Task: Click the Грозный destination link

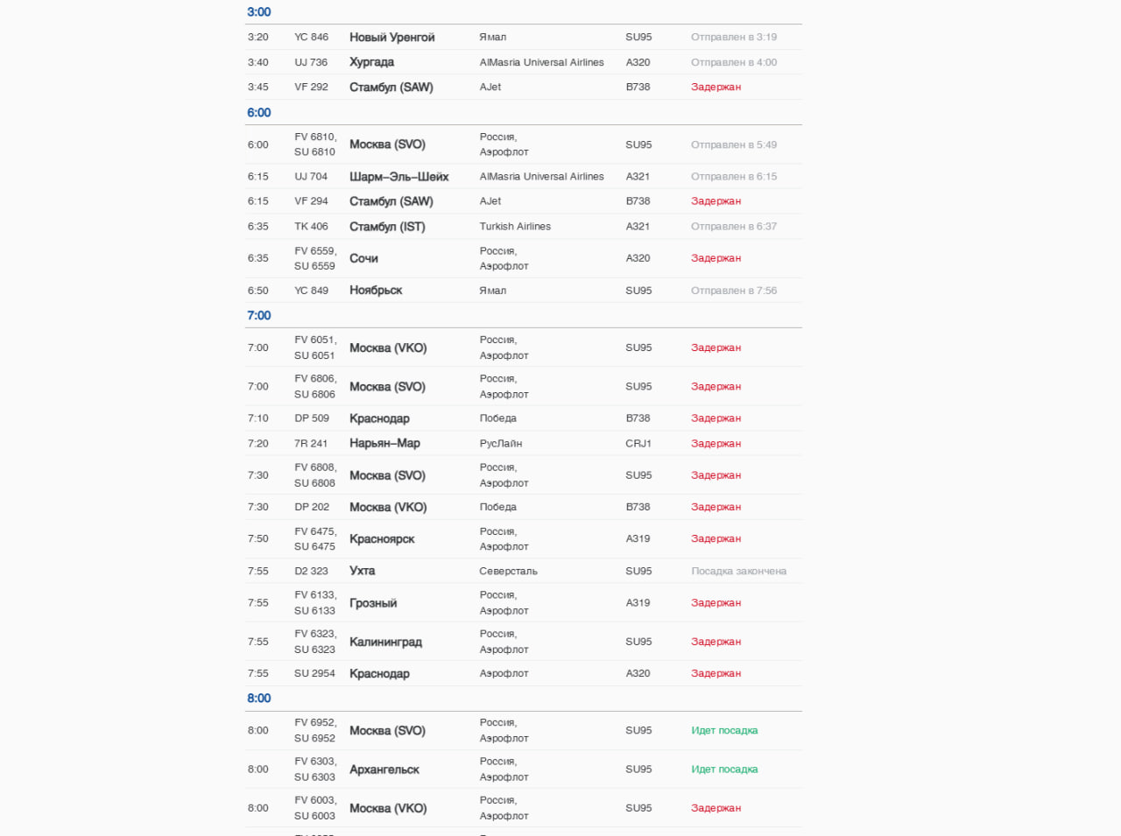Action: 373,603
